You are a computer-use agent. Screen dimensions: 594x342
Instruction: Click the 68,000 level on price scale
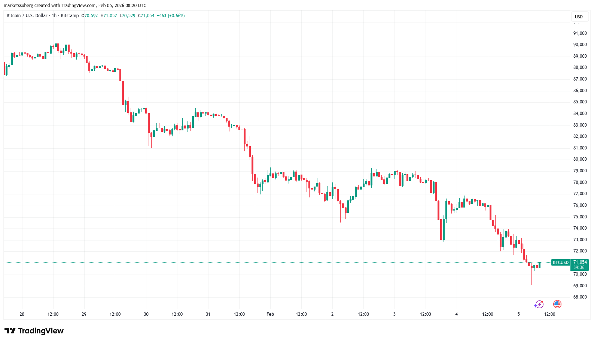[580, 297]
